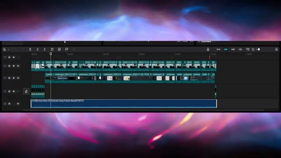Click the playhead handle on the ruler

coord(51,54)
